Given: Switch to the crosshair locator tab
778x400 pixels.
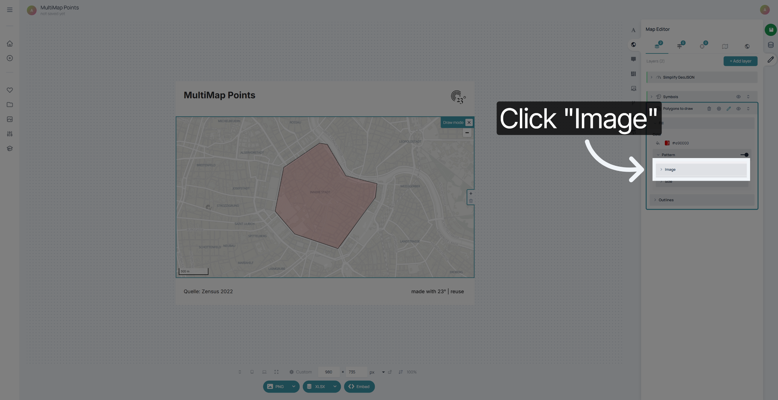Looking at the screenshot, I should (702, 46).
